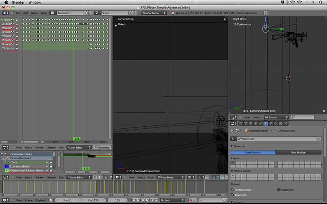The width and height of the screenshot is (327, 204).
Task: Mute Z Locat channel in Action Editor
Action: pos(12,24)
